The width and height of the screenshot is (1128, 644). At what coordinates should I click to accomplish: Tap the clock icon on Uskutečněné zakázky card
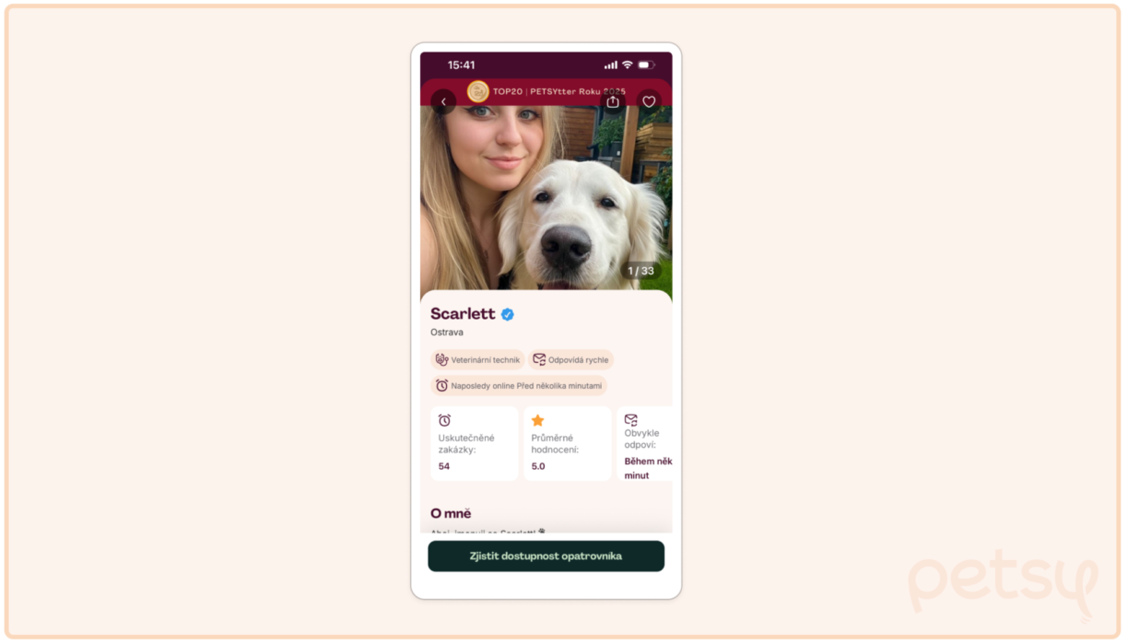coord(444,420)
